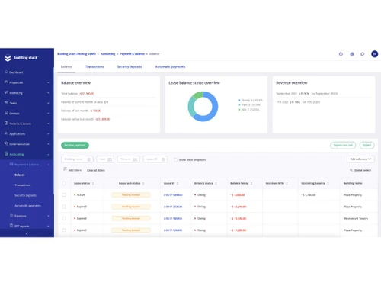
Task: Open Automatic payments in the sidebar submenu
Action: point(27,205)
